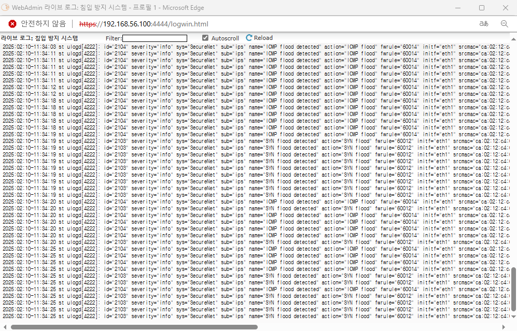Select the log row timestamped 11:34:03

point(256,47)
